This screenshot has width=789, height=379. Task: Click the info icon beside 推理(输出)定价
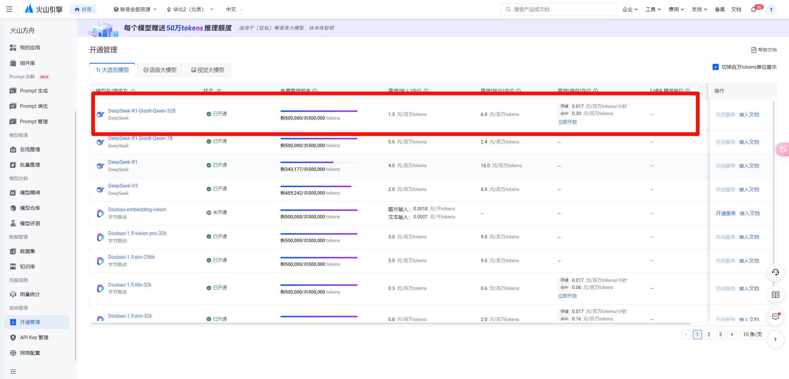click(518, 91)
